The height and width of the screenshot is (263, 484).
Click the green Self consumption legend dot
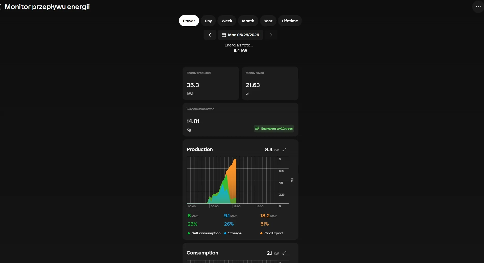click(189, 233)
